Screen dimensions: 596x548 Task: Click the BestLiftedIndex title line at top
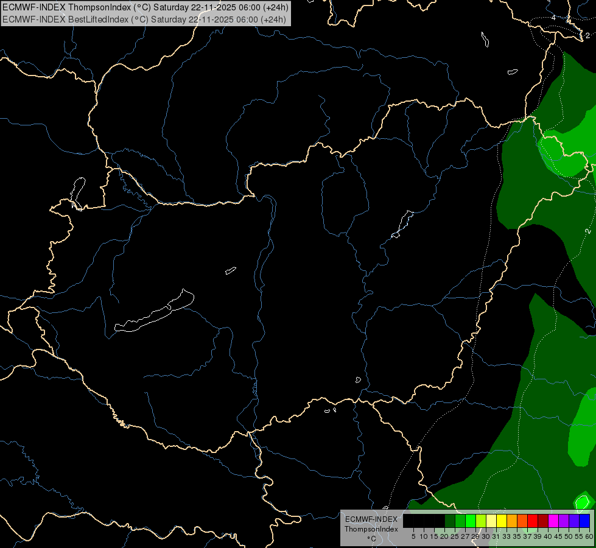[144, 19]
